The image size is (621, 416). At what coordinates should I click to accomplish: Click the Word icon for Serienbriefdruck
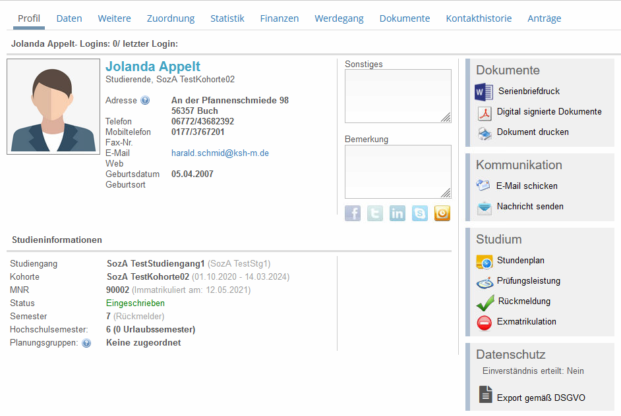tap(485, 91)
